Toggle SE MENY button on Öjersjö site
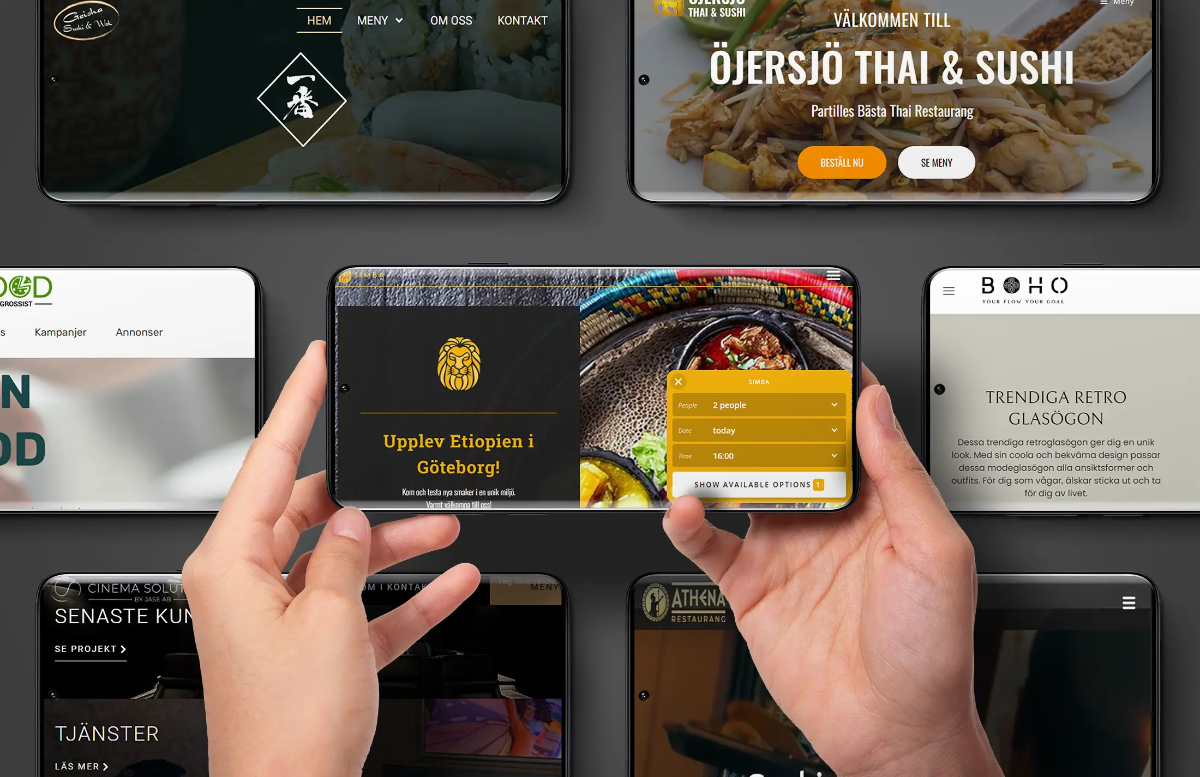This screenshot has height=777, width=1200. point(935,162)
